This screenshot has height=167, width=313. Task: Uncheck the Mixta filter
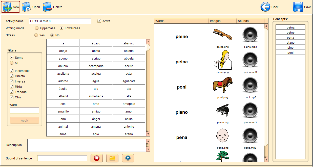12,87
